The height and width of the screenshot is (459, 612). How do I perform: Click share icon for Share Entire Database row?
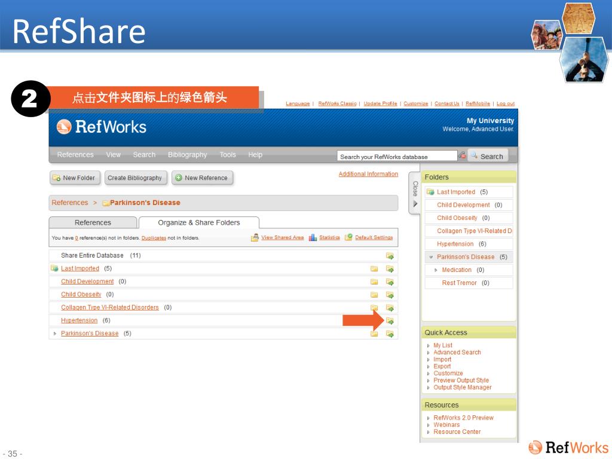point(390,256)
